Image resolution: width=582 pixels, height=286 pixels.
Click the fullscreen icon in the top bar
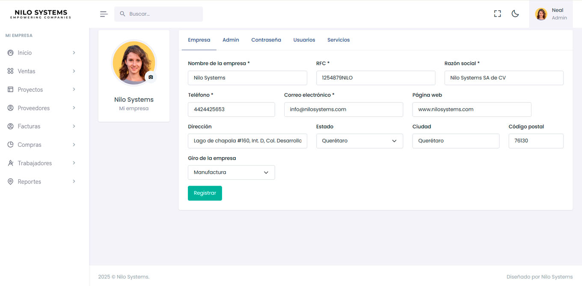[497, 13]
